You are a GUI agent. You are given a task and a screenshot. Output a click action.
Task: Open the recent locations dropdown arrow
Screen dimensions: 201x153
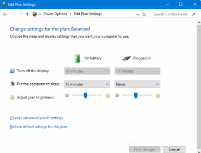pos(21,14)
